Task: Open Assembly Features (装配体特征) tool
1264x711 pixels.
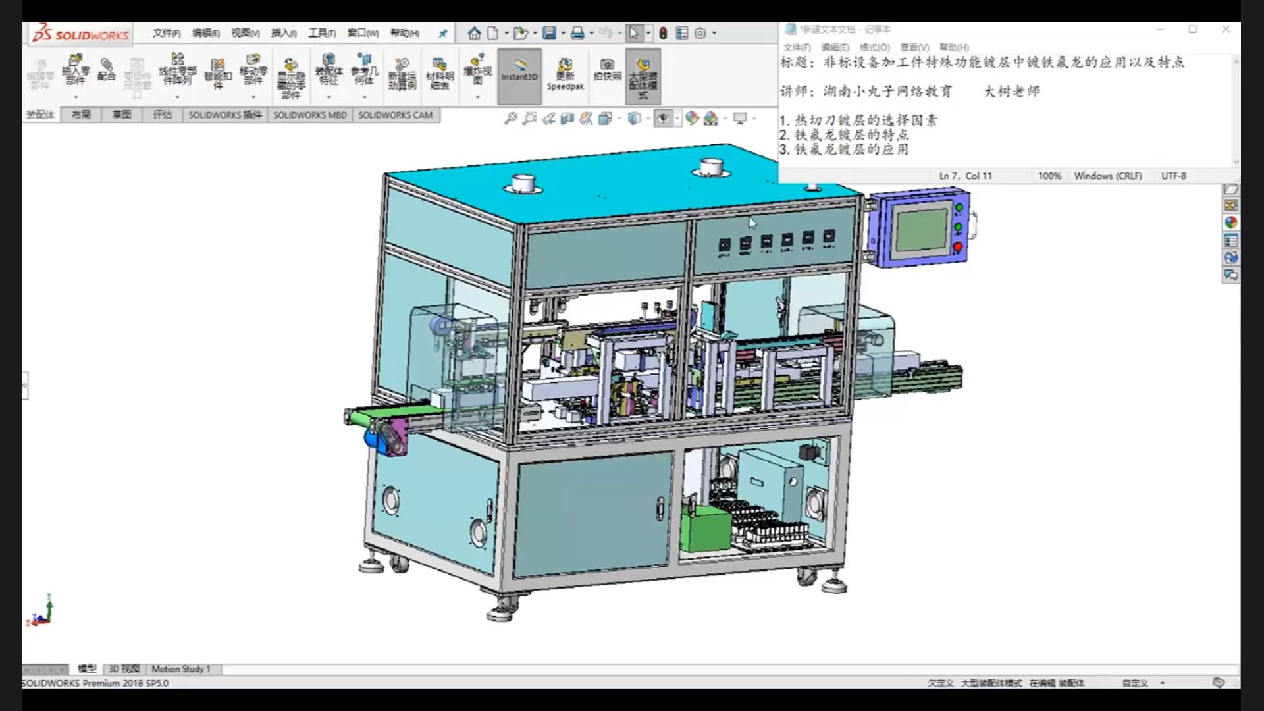Action: click(329, 70)
